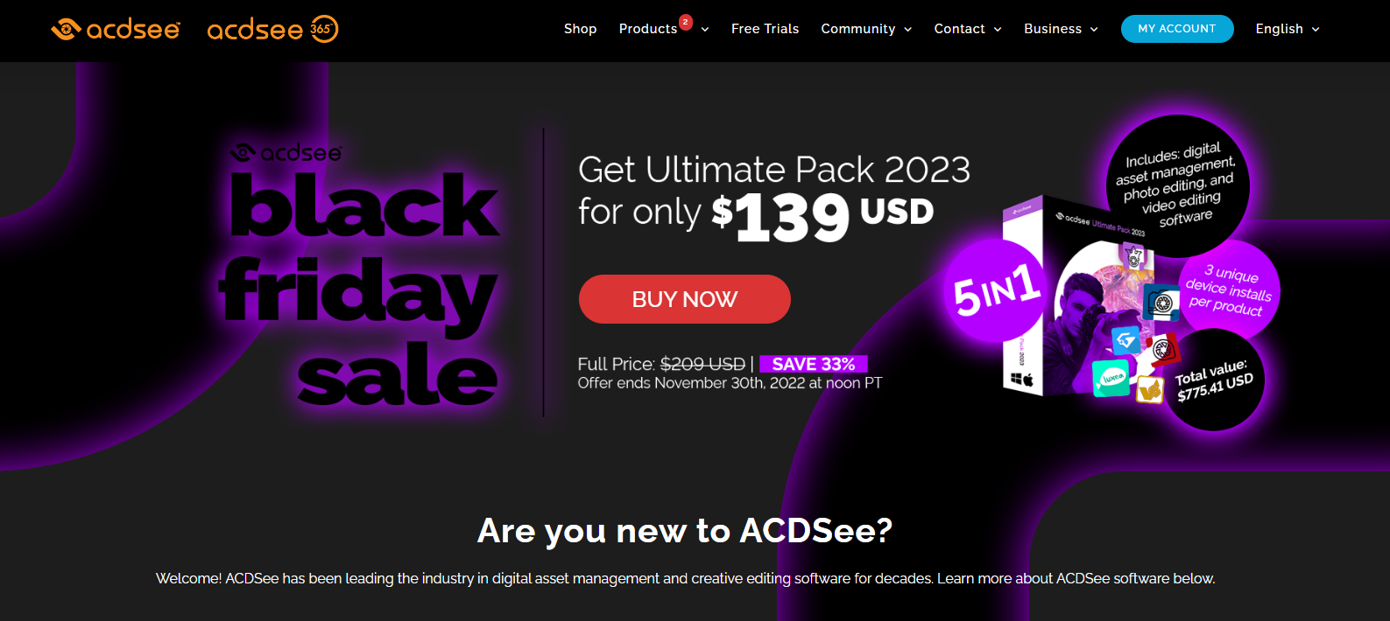Expand the Community dropdown menu
The height and width of the screenshot is (621, 1390).
[x=866, y=29]
